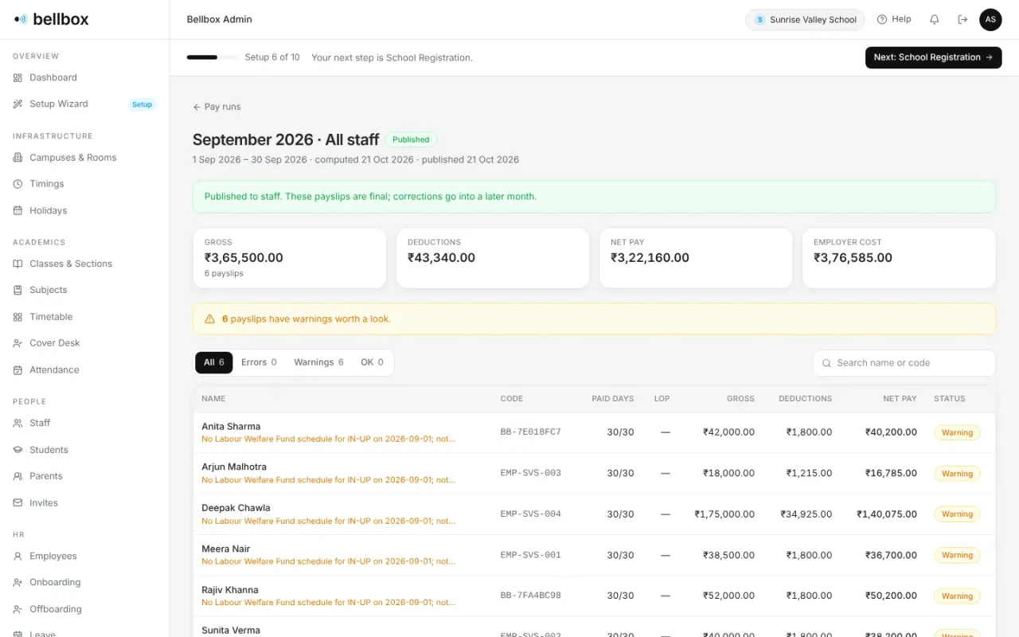The width and height of the screenshot is (1019, 637).
Task: Click the Cover Desk icon
Action: (18, 343)
